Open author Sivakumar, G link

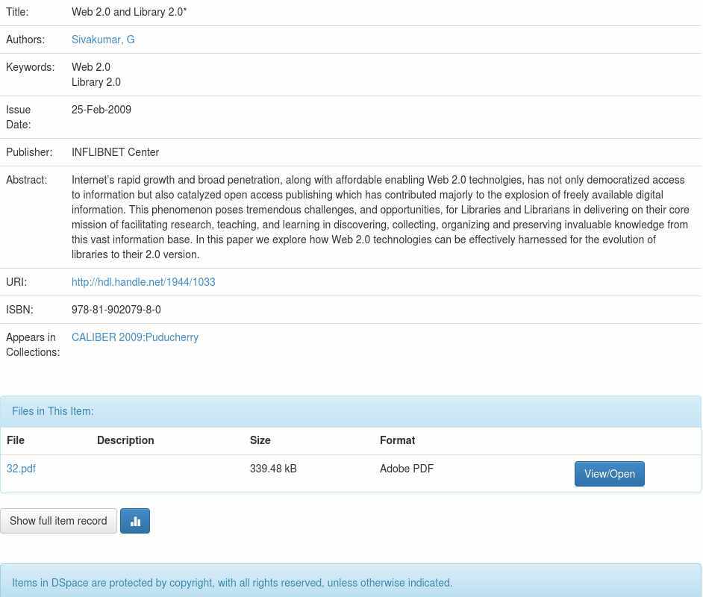[103, 40]
